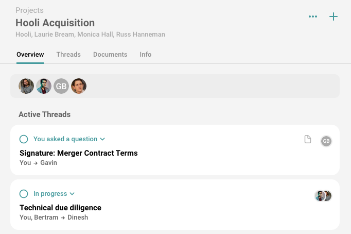Click the plus icon to add new

(x=334, y=16)
